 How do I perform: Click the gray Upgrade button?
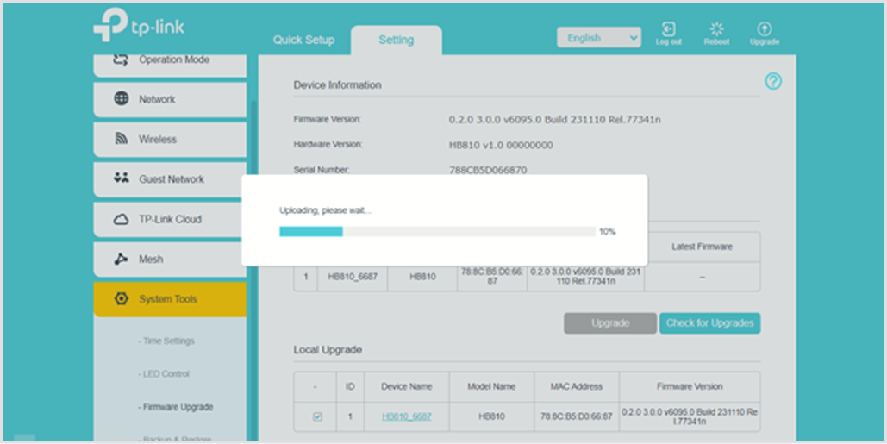[x=609, y=323]
